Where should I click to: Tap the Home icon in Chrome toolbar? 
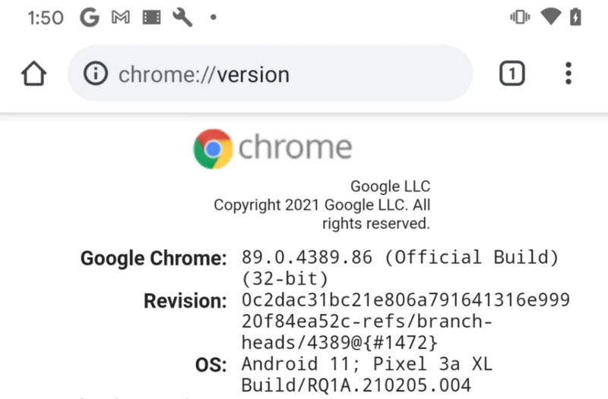[33, 73]
